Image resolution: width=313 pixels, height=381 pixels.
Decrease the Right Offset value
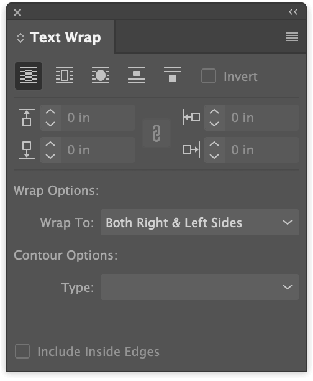pos(214,156)
